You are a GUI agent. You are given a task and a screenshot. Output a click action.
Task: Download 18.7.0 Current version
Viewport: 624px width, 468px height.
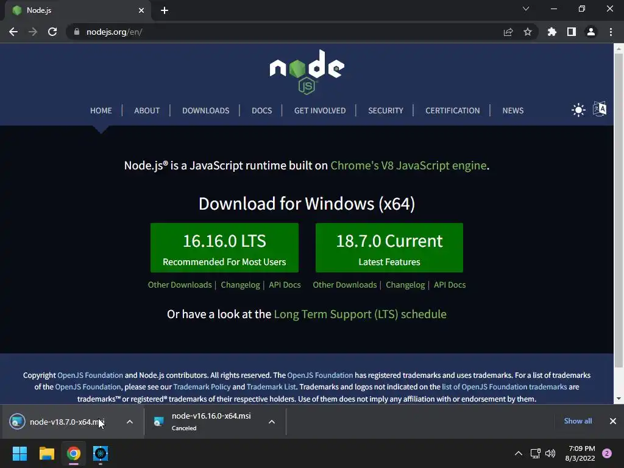[x=389, y=248]
